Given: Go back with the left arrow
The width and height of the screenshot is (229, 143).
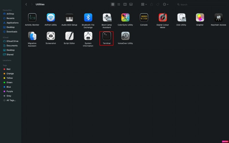Looking at the screenshot, I should 26,4.
